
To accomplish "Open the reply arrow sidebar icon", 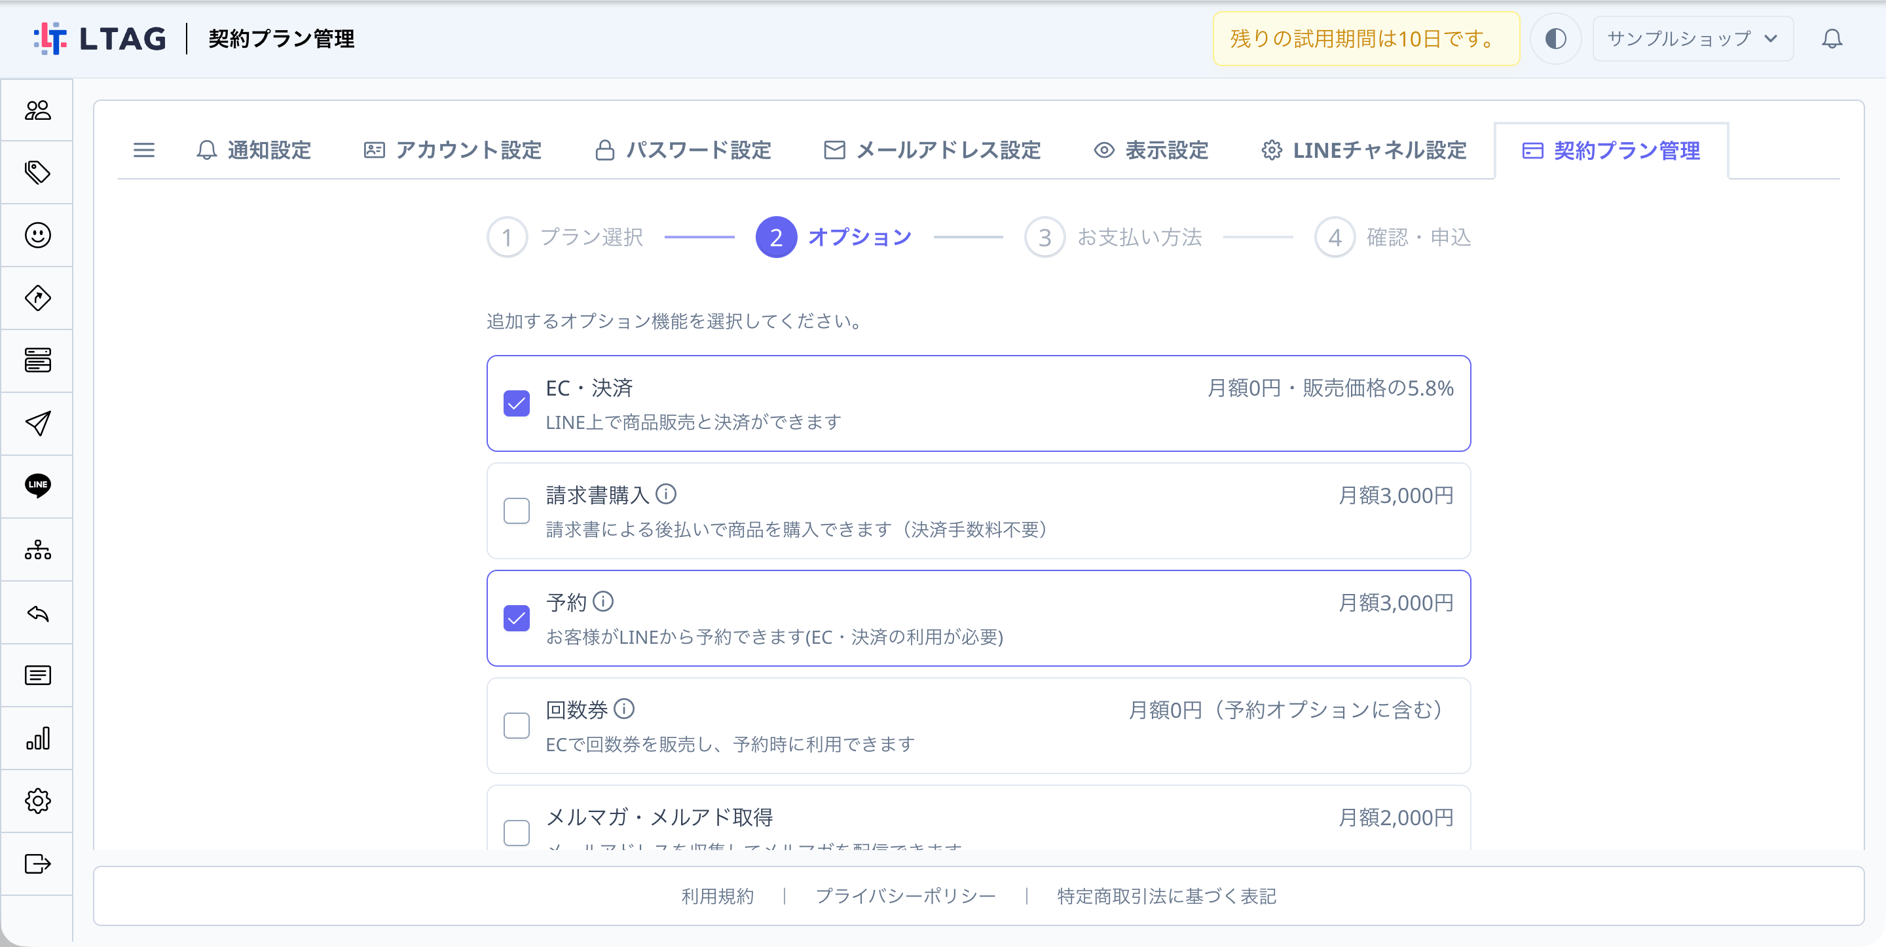I will (37, 613).
